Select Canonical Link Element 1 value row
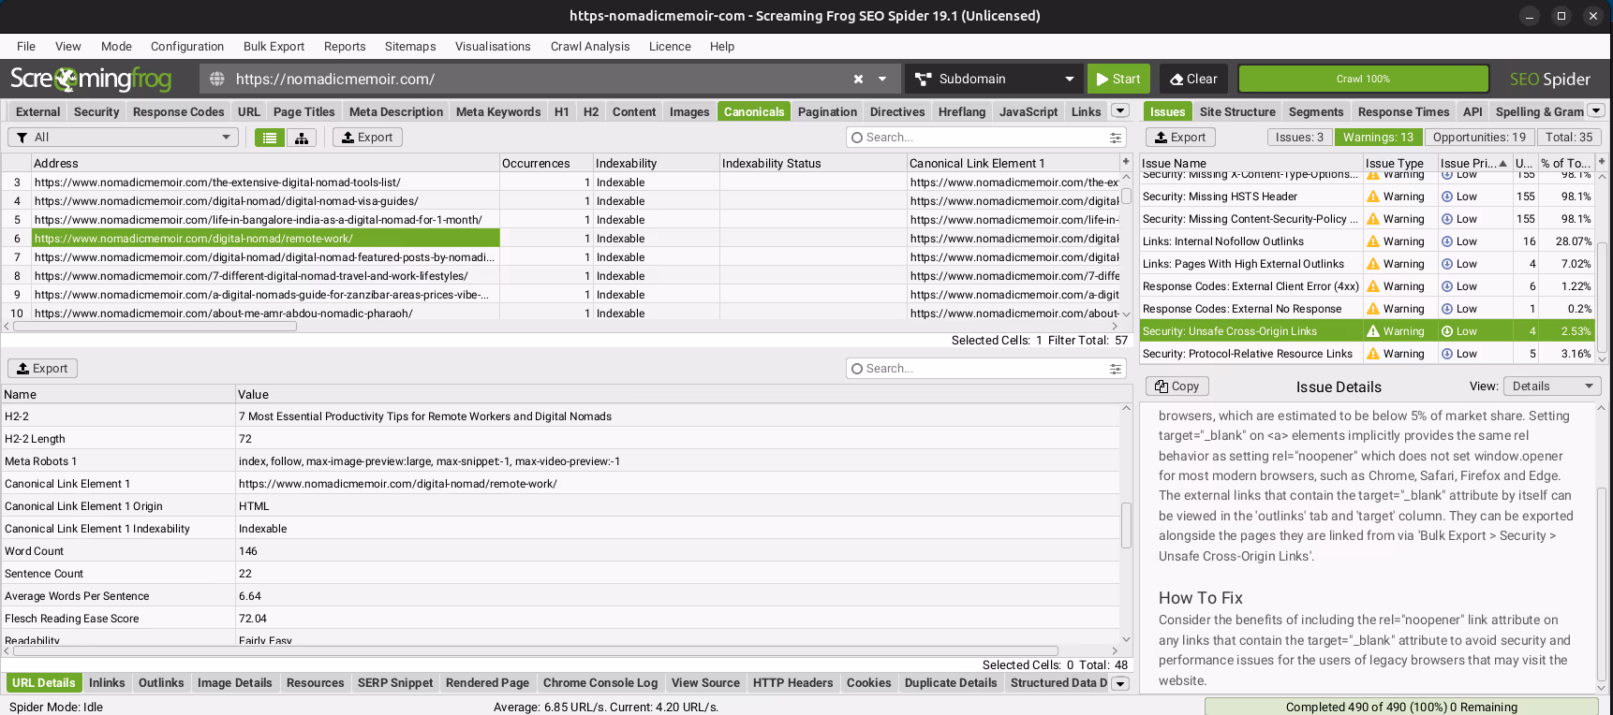The width and height of the screenshot is (1613, 715). (561, 484)
